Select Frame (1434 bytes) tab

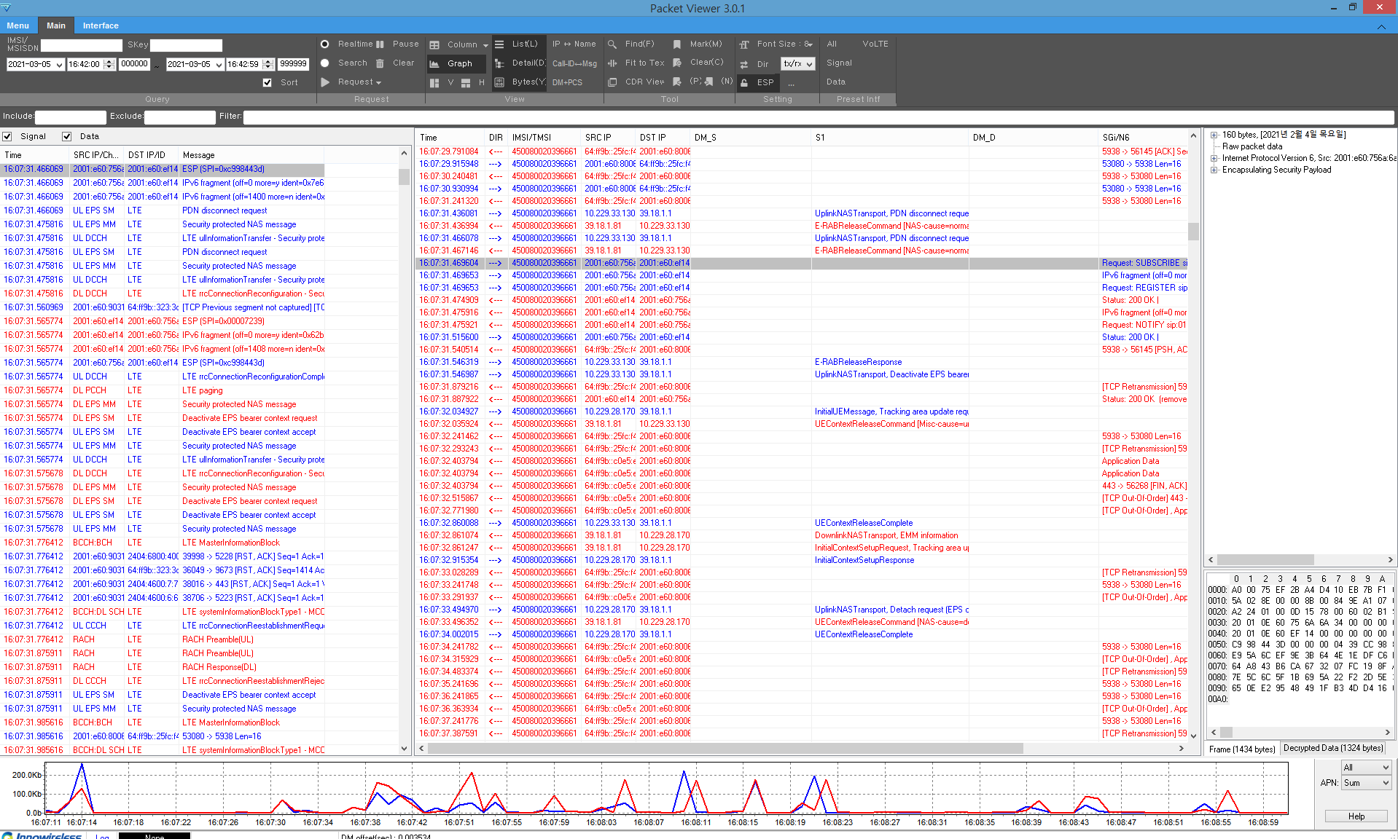coord(1242,749)
